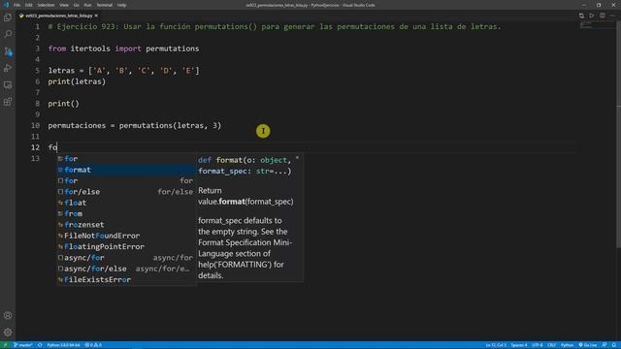Choose the 'from' keyword suggestion
The width and height of the screenshot is (621, 349).
tap(126, 213)
